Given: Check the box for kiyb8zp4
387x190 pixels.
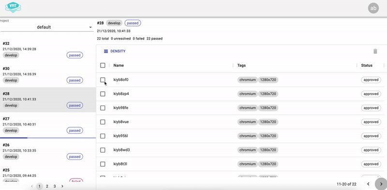Looking at the screenshot, I should (x=103, y=94).
